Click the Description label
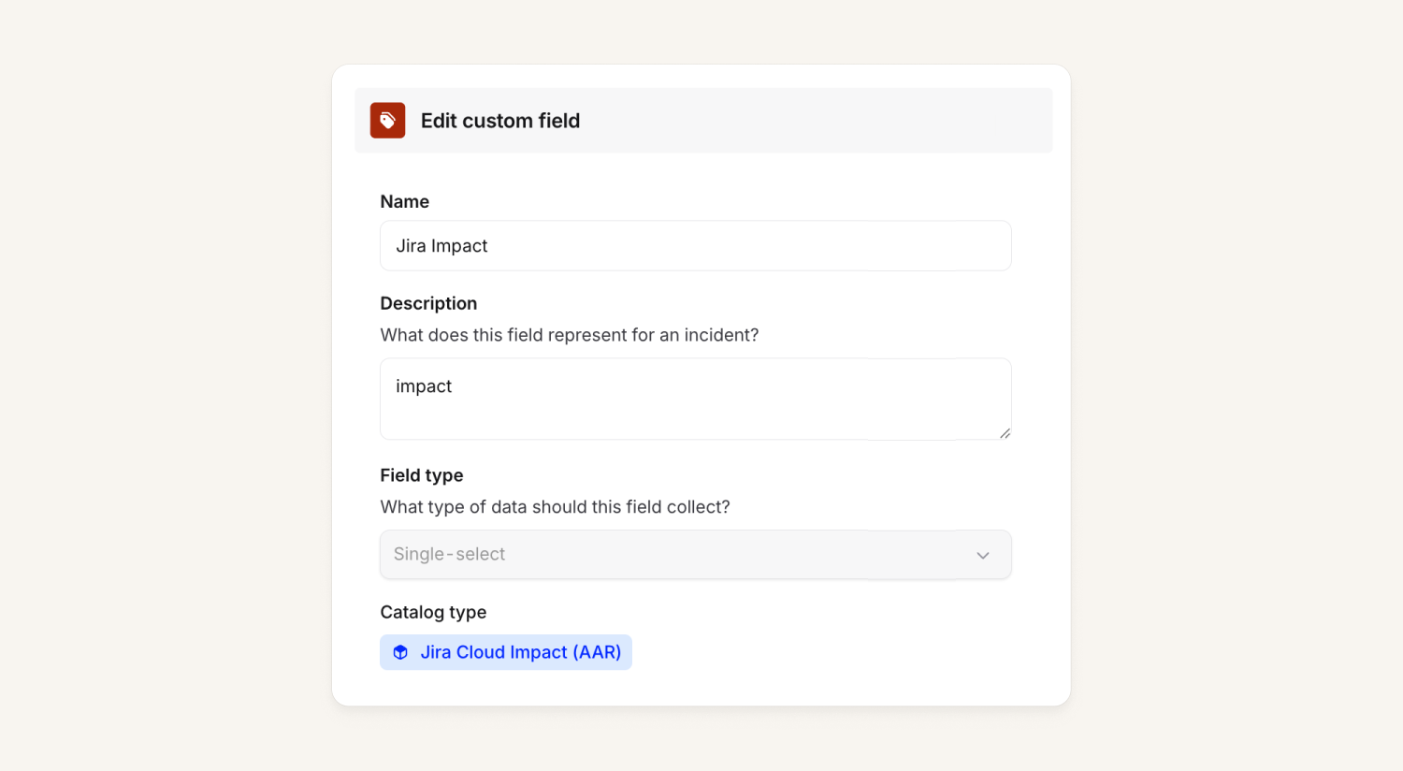The width and height of the screenshot is (1403, 771). pyautogui.click(x=428, y=303)
